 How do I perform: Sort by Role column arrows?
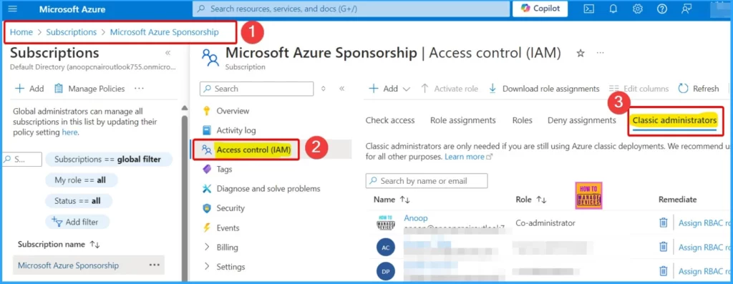pos(542,200)
